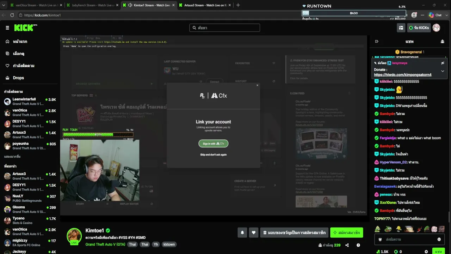451x254 pixels.
Task: Collapse the chat panel with the arrow icon
Action: click(x=377, y=41)
